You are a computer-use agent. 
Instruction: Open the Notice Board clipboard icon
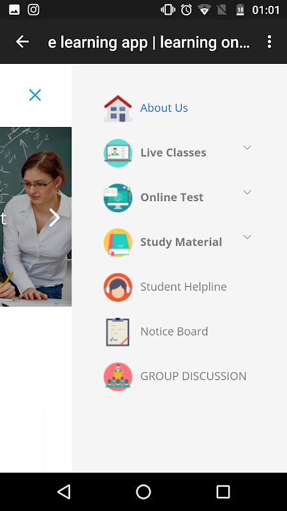click(x=118, y=332)
